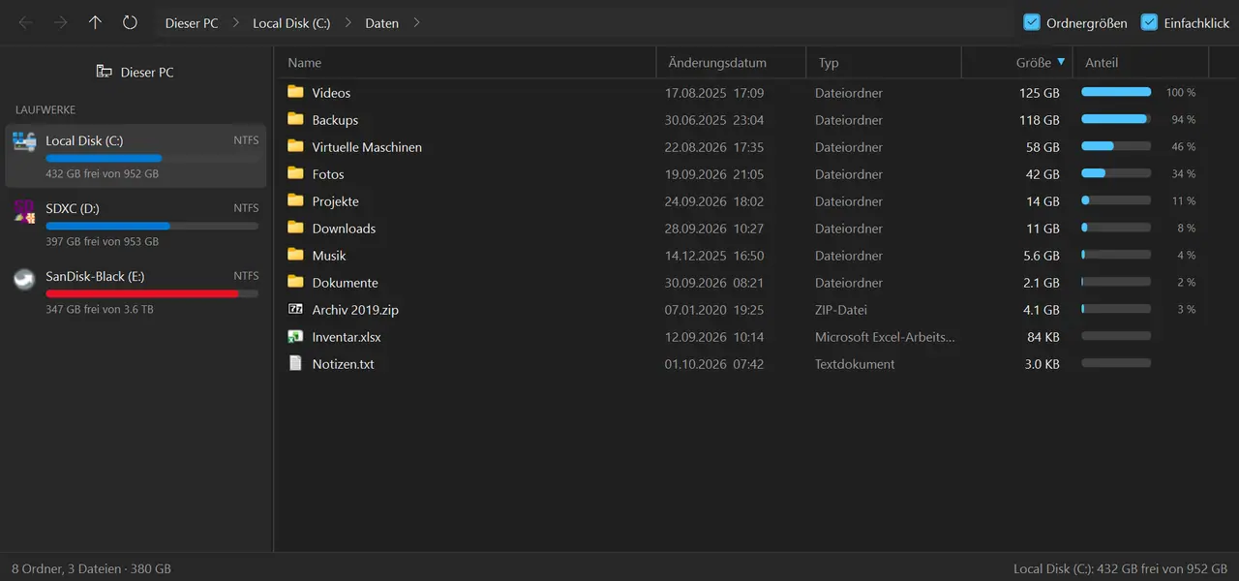
Task: Click the chevron after Dieser PC breadcrumb
Action: pyautogui.click(x=235, y=22)
